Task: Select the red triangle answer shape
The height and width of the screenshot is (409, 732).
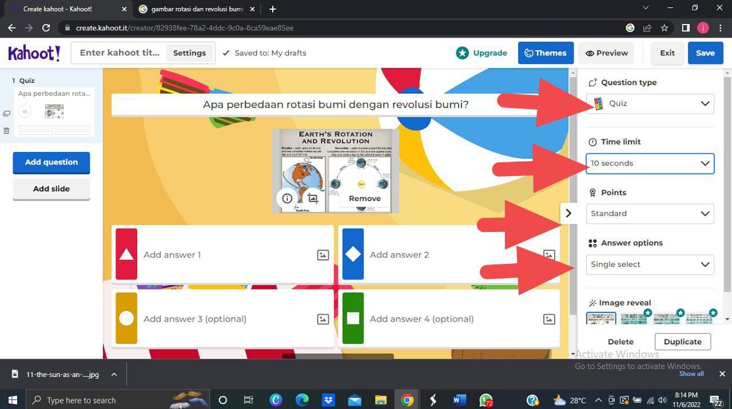Action: pos(126,255)
